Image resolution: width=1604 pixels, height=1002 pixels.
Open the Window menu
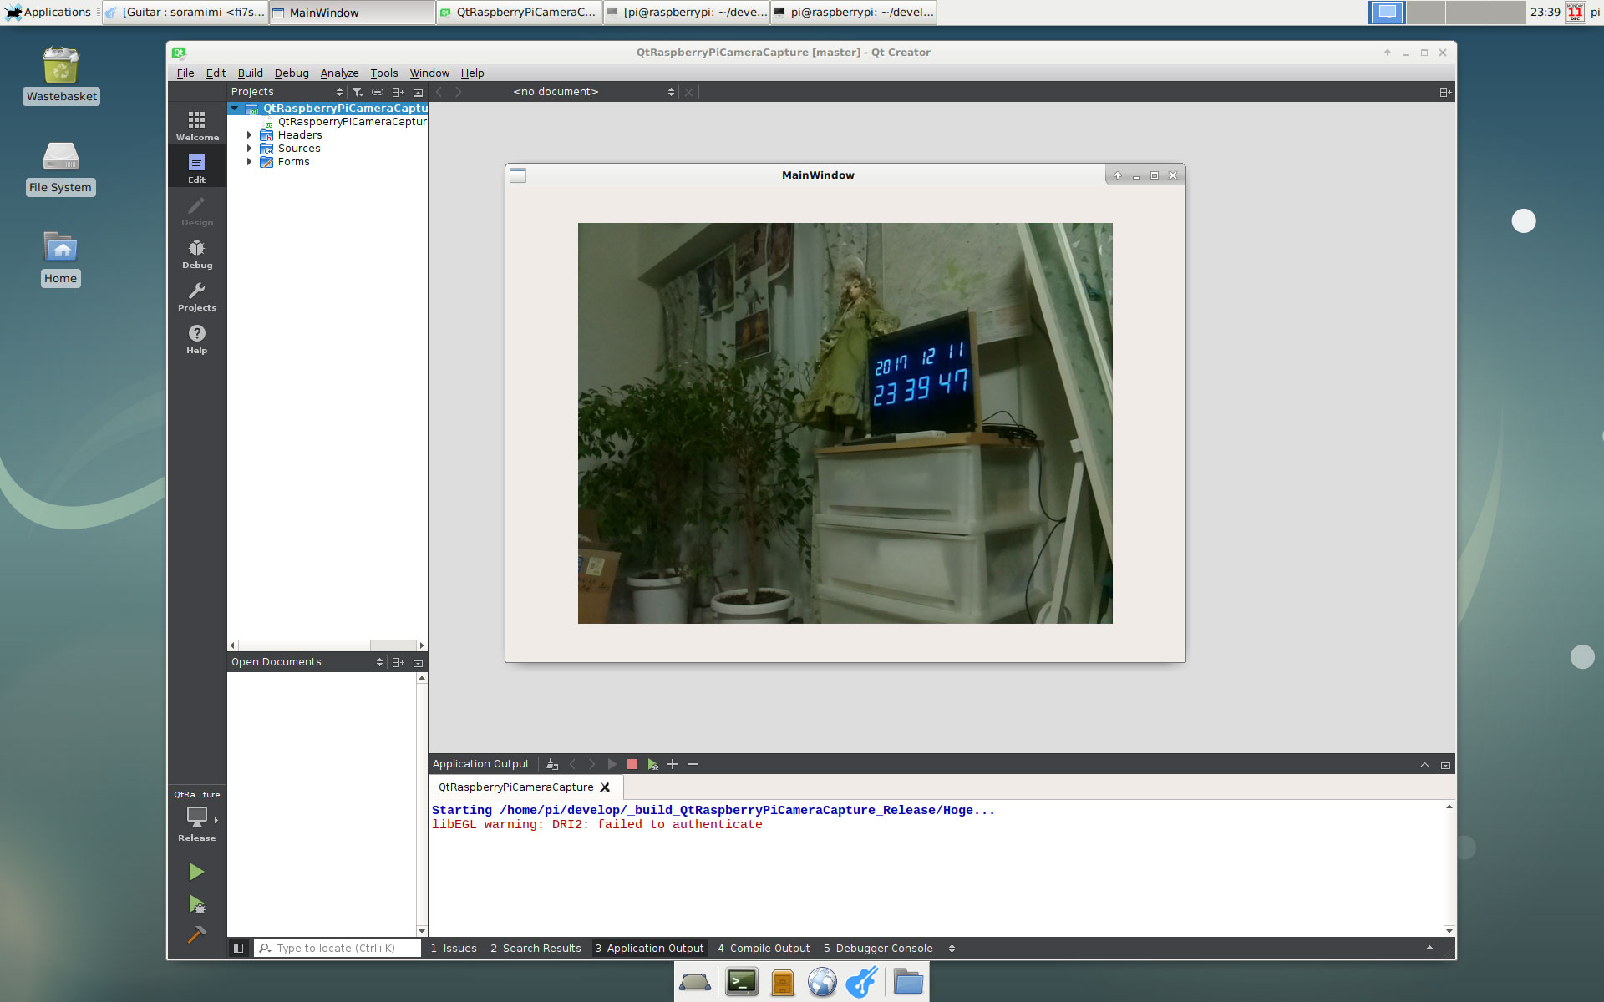pyautogui.click(x=429, y=73)
